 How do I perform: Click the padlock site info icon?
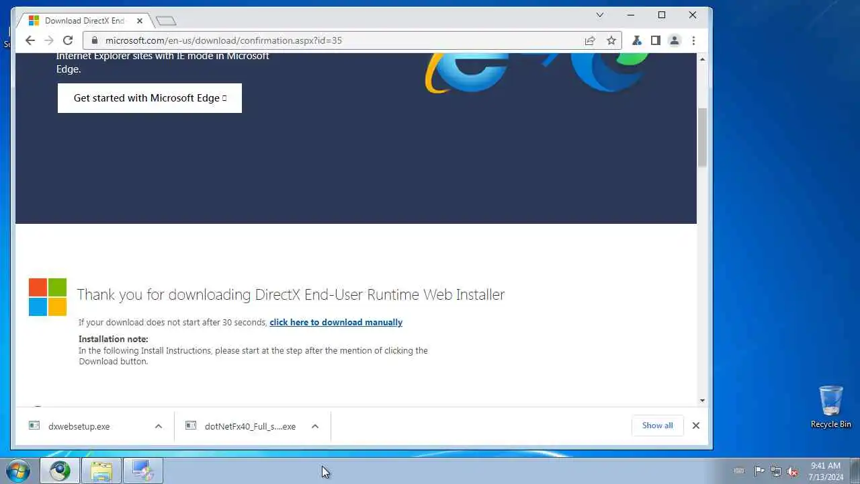coord(95,40)
